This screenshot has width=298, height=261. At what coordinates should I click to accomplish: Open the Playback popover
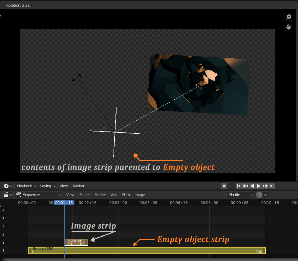(x=26, y=186)
